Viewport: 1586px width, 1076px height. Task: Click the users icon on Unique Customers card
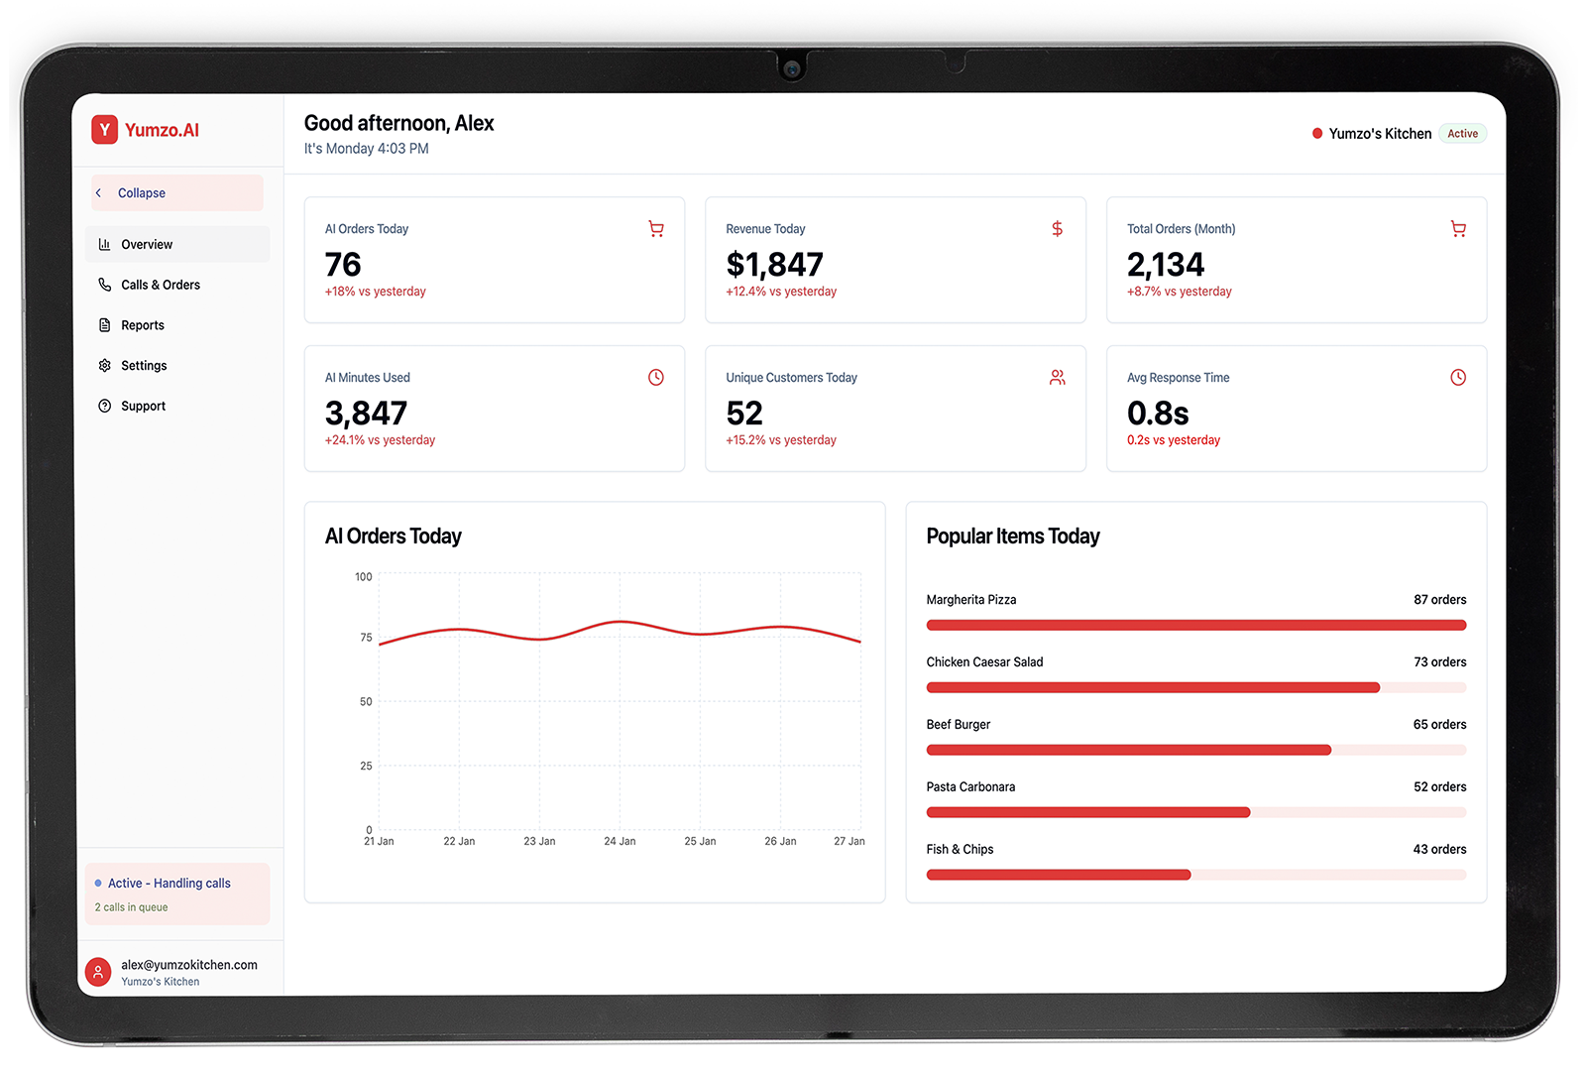1057,378
